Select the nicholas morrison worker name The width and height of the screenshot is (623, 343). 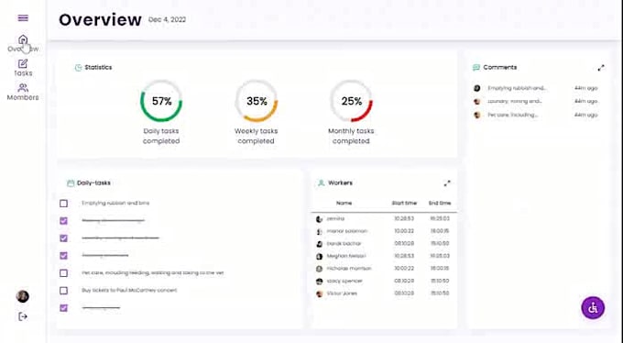pyautogui.click(x=349, y=268)
